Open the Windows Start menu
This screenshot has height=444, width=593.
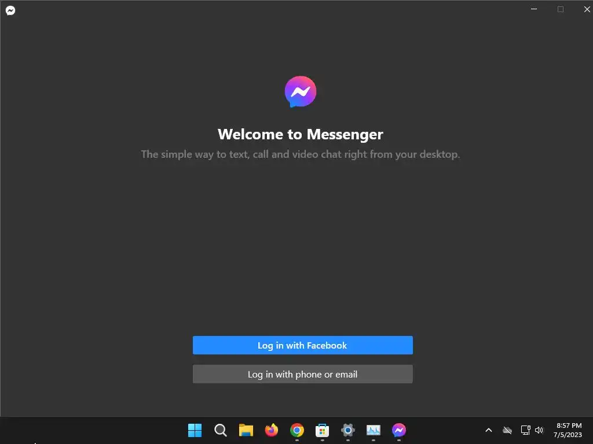pyautogui.click(x=195, y=430)
